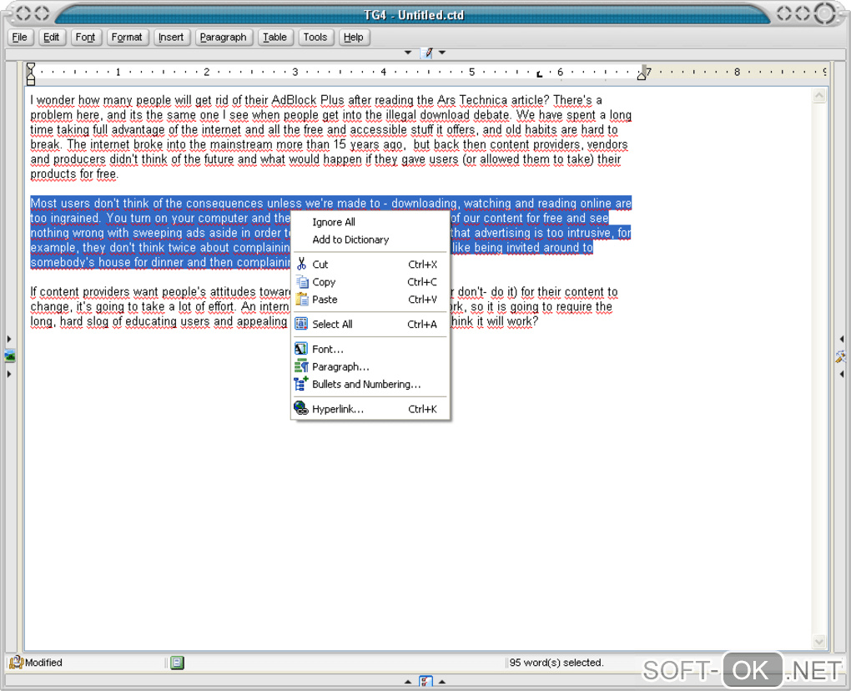Screen dimensions: 851x691
Task: Open Font… dialog from context menu
Action: [370, 349]
